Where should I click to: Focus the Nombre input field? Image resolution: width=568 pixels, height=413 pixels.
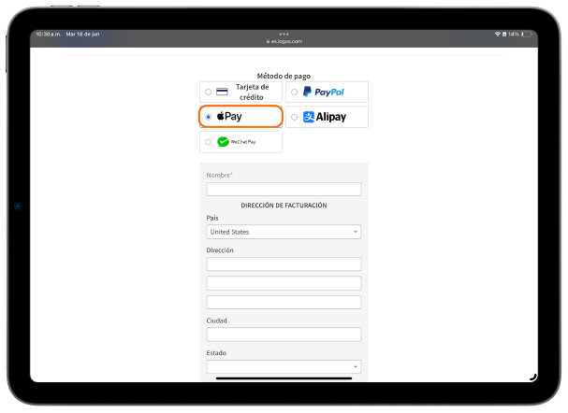tap(284, 189)
